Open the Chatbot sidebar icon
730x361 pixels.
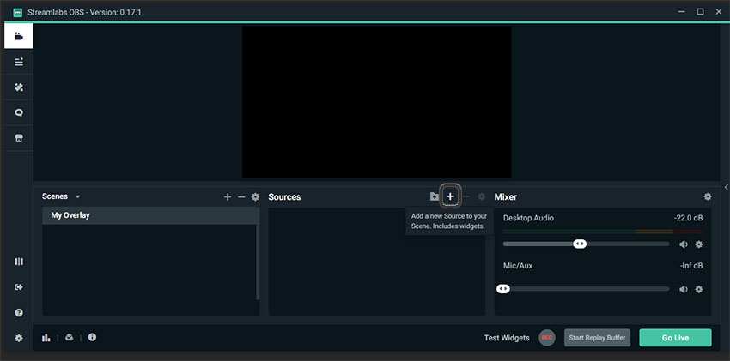pyautogui.click(x=19, y=113)
